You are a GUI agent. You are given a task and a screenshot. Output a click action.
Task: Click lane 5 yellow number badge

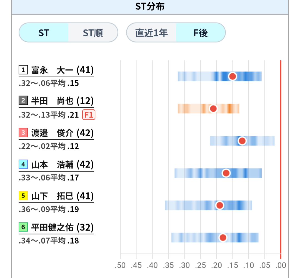tap(23, 196)
